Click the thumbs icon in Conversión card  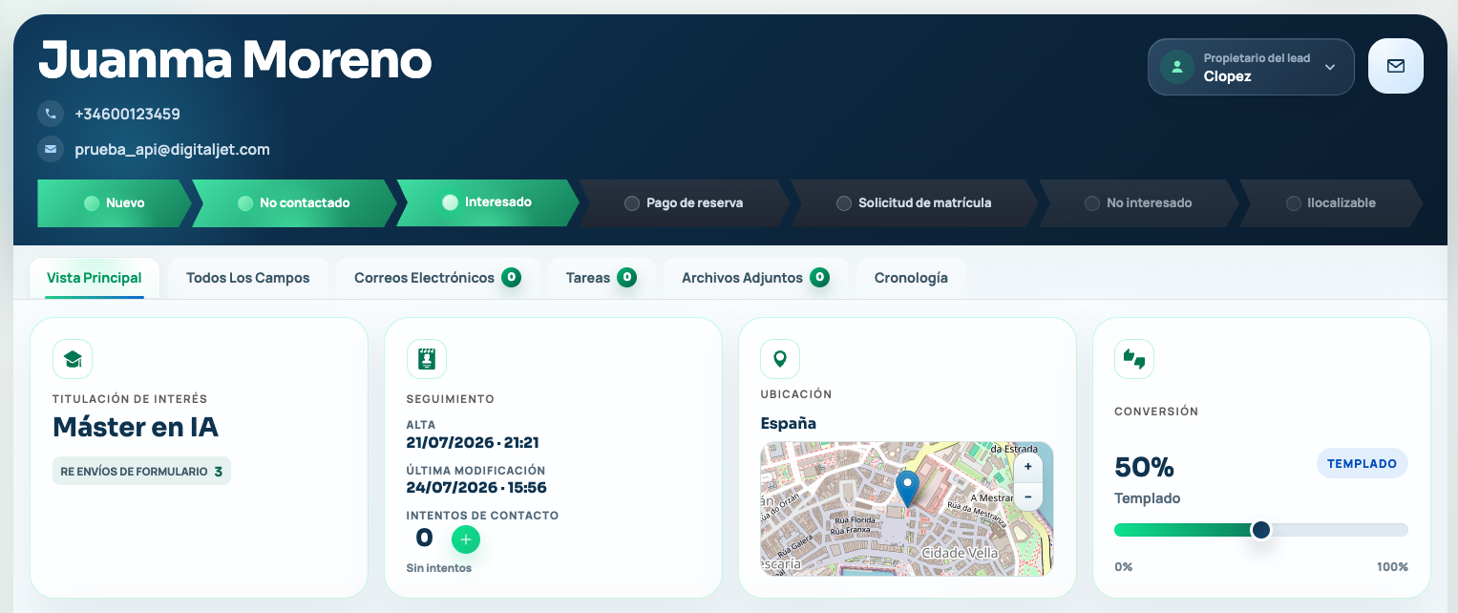coord(1134,359)
